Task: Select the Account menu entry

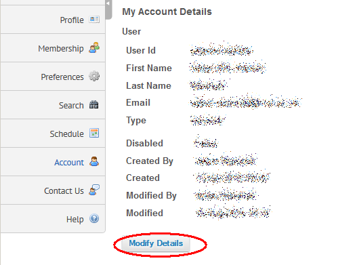Action: tap(53, 162)
